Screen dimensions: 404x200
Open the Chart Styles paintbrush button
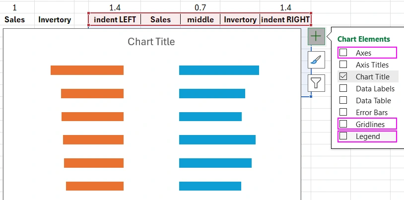316,60
